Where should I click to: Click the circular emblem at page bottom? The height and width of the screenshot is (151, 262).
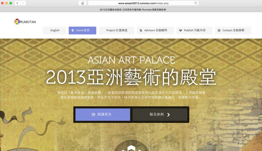(131, 146)
